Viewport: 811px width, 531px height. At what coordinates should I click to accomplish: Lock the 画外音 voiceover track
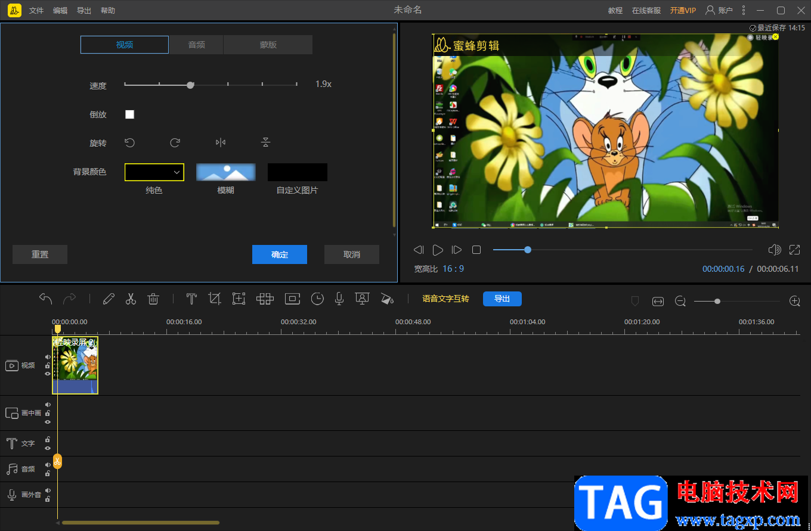pos(48,499)
